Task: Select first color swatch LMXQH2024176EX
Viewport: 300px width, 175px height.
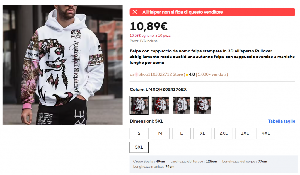Action: coord(139,105)
